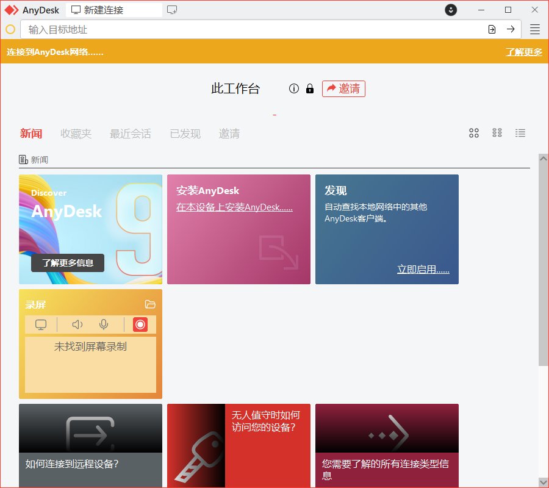Click 立即启用 link on 发现 card
Screen dimensions: 549x488
pos(423,269)
